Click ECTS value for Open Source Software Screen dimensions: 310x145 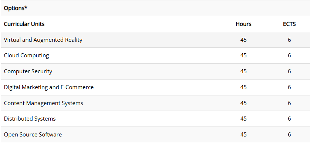click(289, 135)
